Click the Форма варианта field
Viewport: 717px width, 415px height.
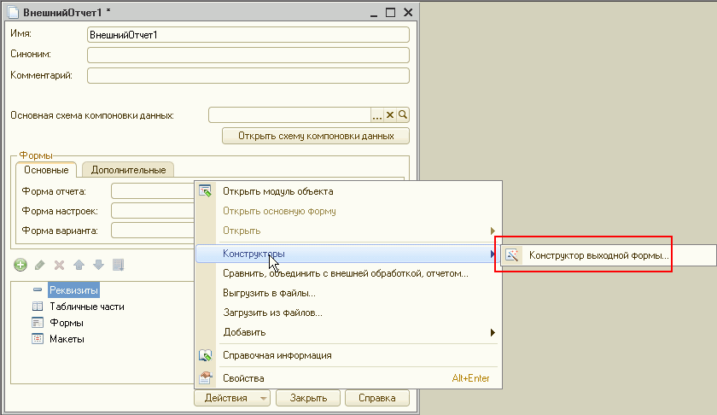153,231
